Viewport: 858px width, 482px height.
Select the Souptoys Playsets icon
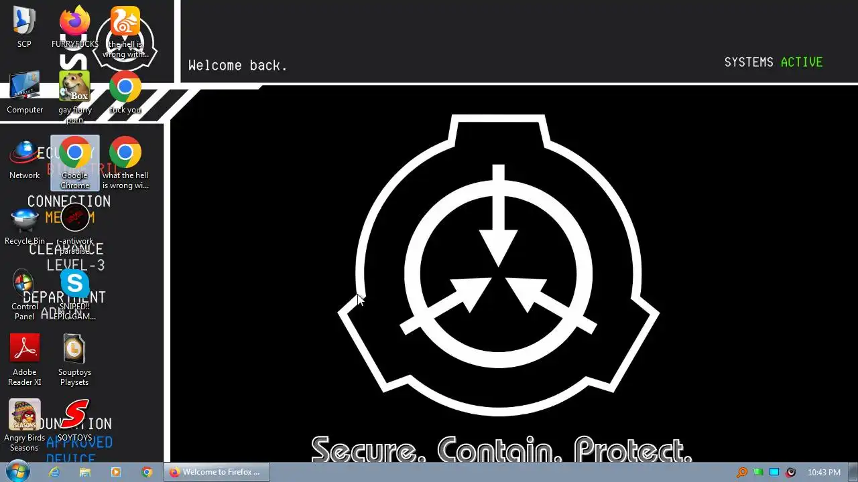click(74, 360)
